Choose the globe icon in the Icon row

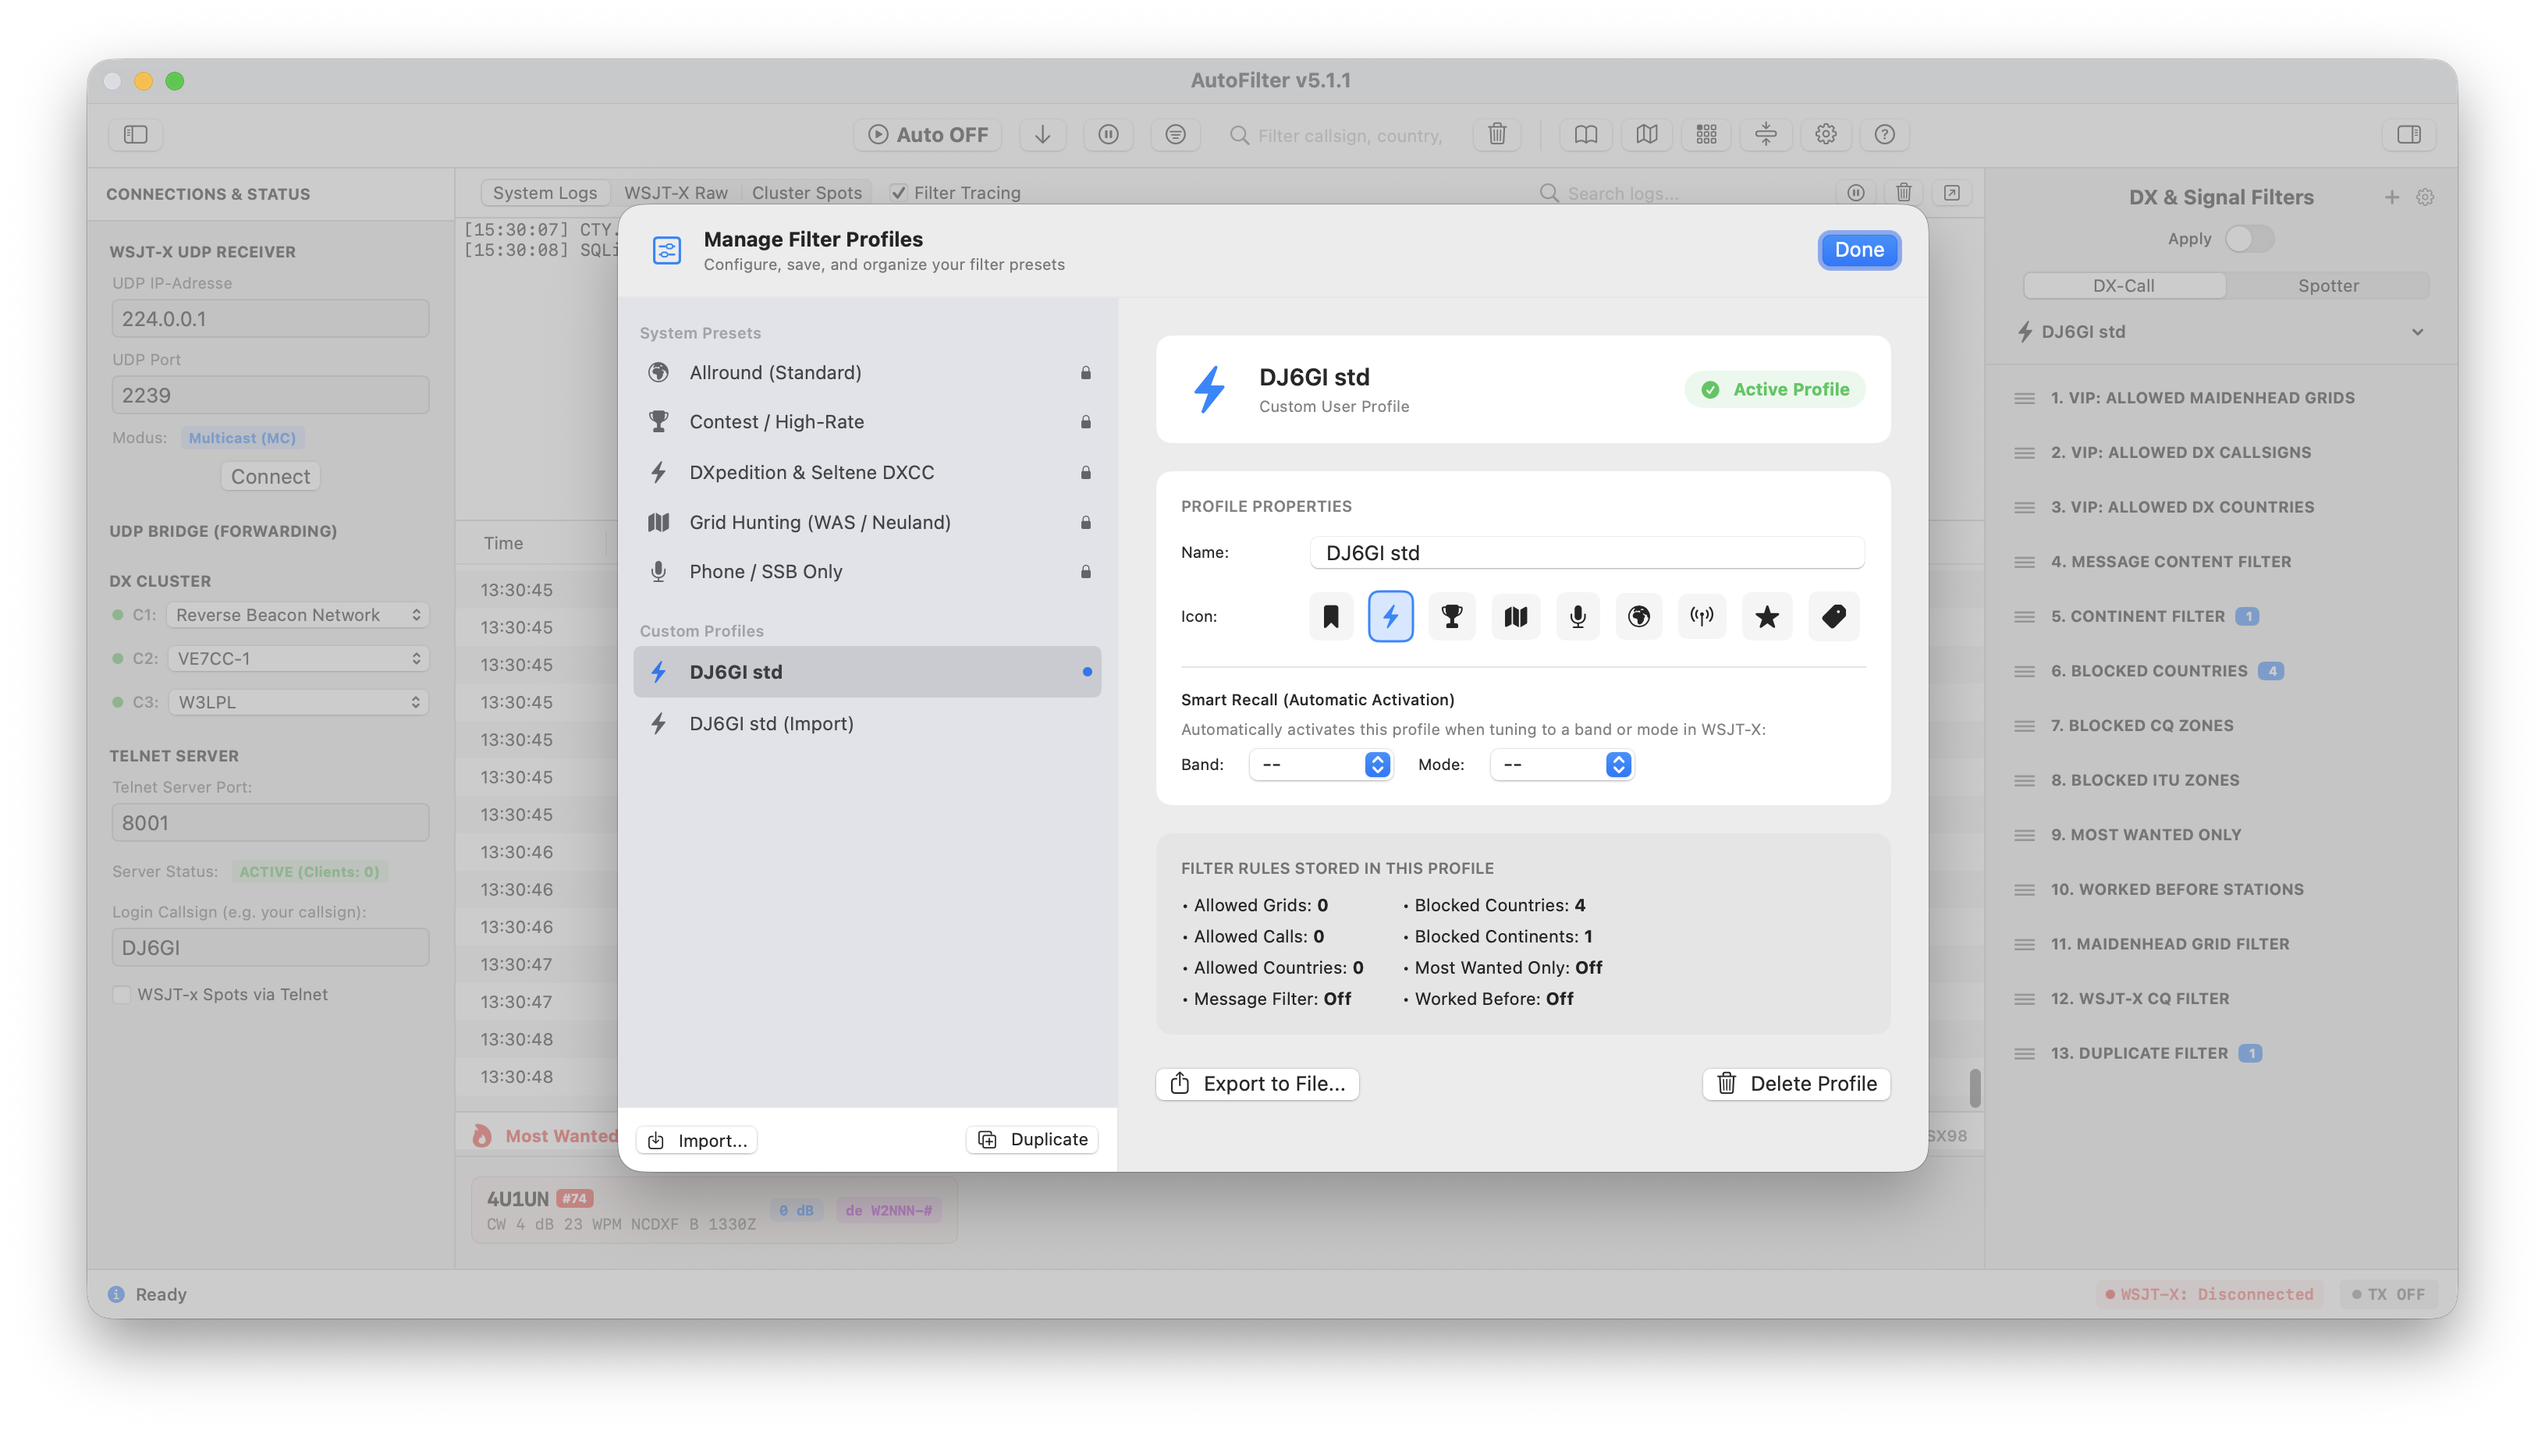point(1639,616)
